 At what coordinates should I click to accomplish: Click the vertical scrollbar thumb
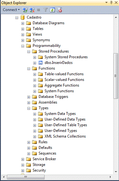pyautogui.click(x=116, y=76)
